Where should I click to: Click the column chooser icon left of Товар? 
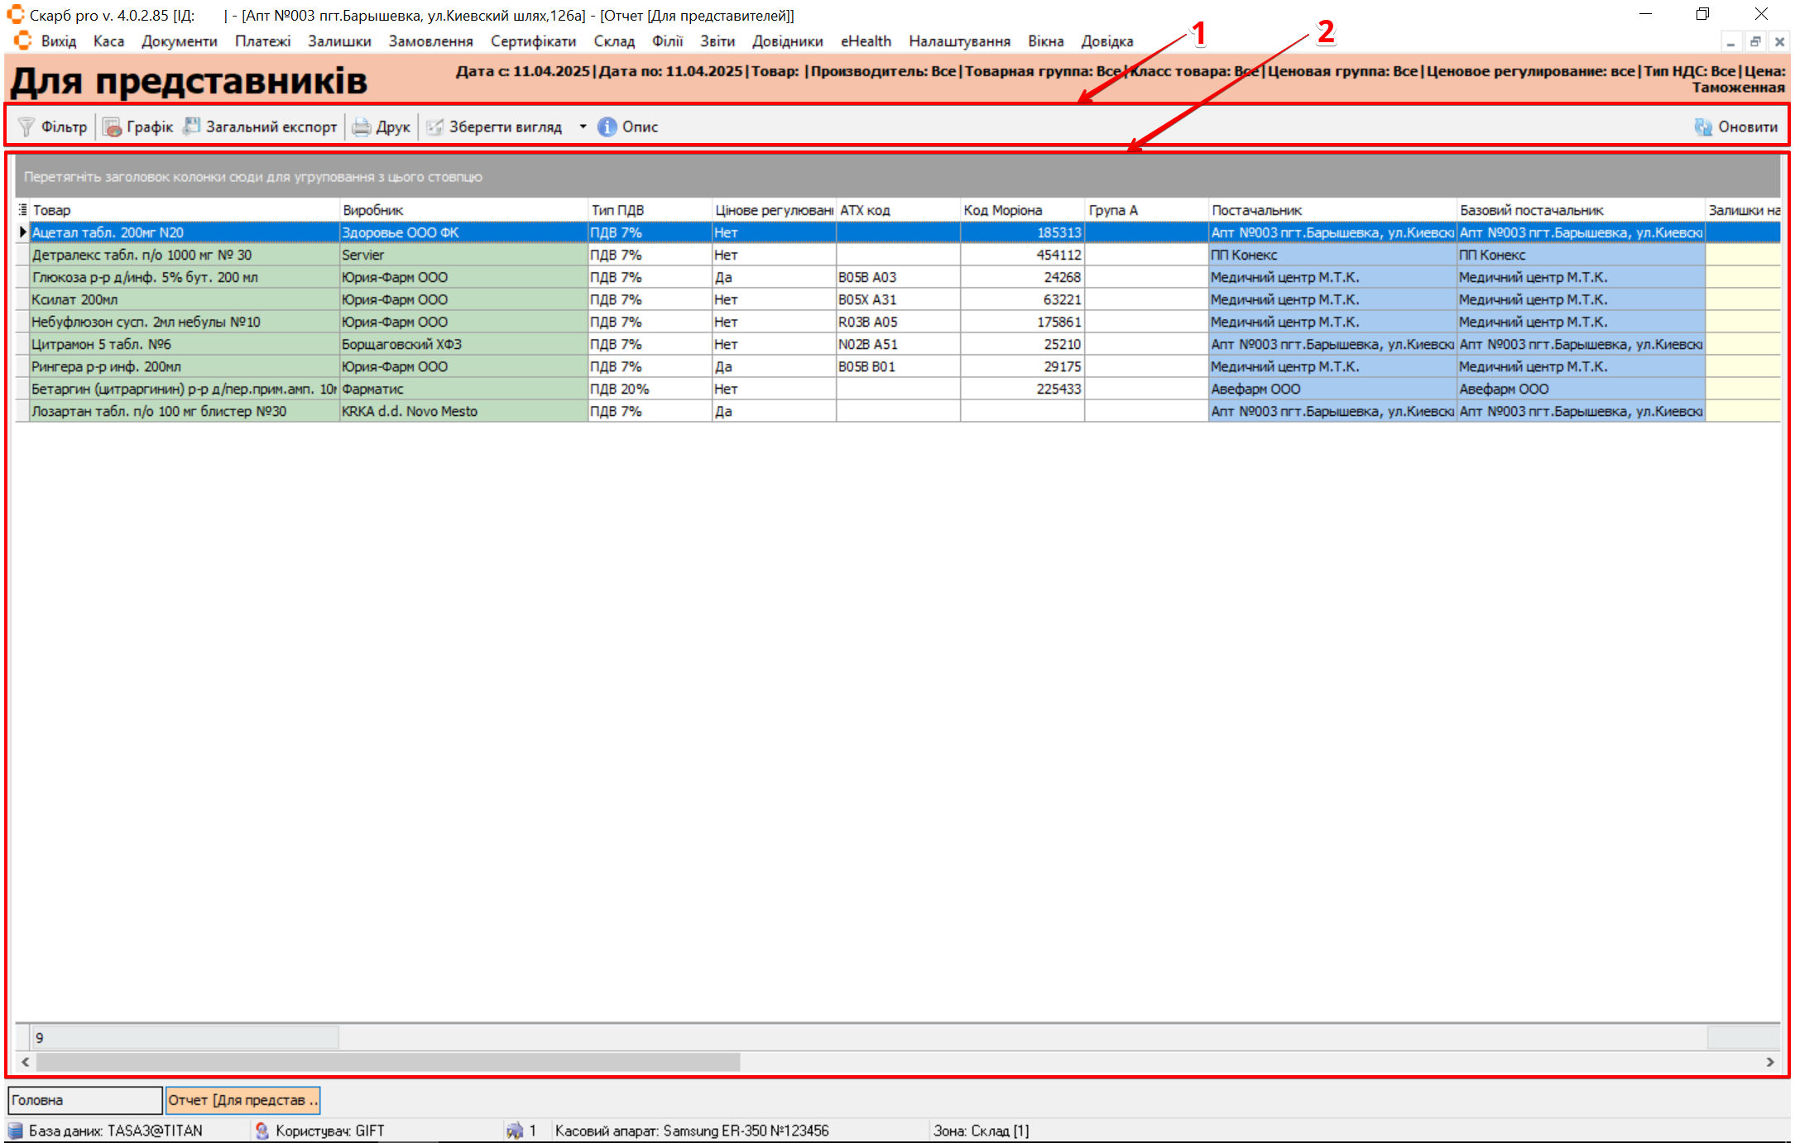[22, 210]
